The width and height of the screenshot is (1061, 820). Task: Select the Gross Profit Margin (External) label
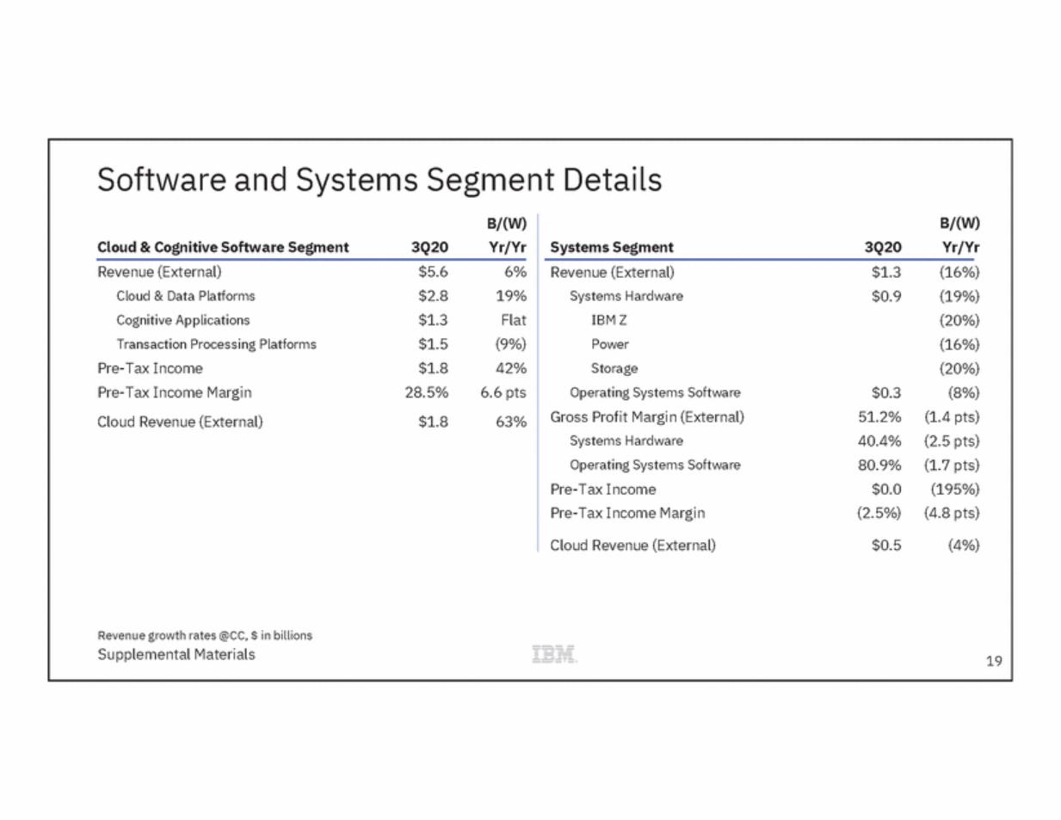click(x=647, y=416)
